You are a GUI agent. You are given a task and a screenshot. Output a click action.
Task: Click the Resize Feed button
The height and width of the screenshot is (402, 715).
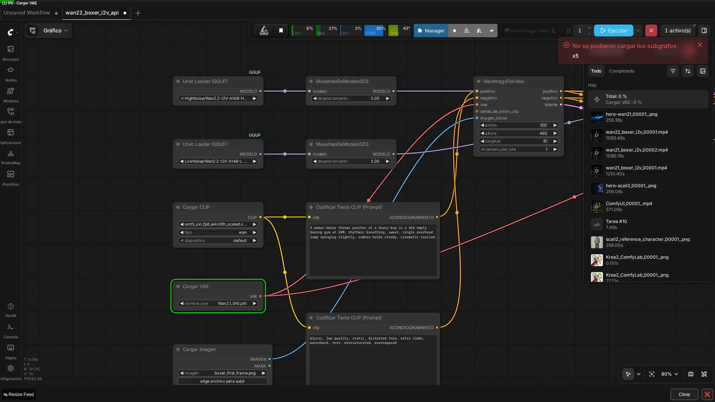[19, 395]
